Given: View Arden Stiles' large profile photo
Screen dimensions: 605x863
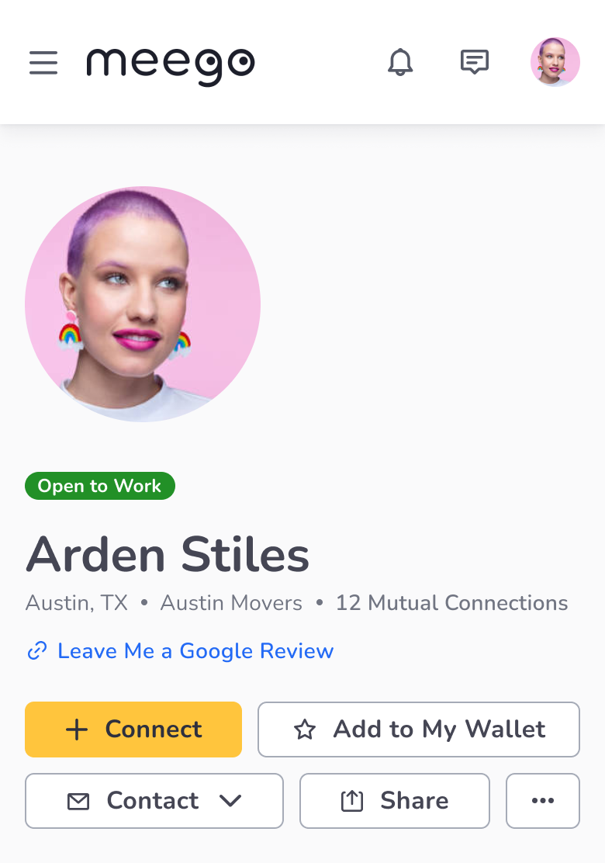Looking at the screenshot, I should (143, 304).
